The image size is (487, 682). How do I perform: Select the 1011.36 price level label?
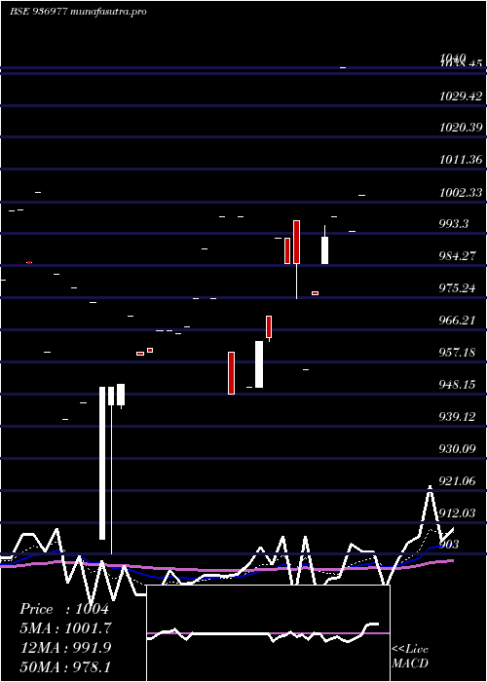(461, 160)
